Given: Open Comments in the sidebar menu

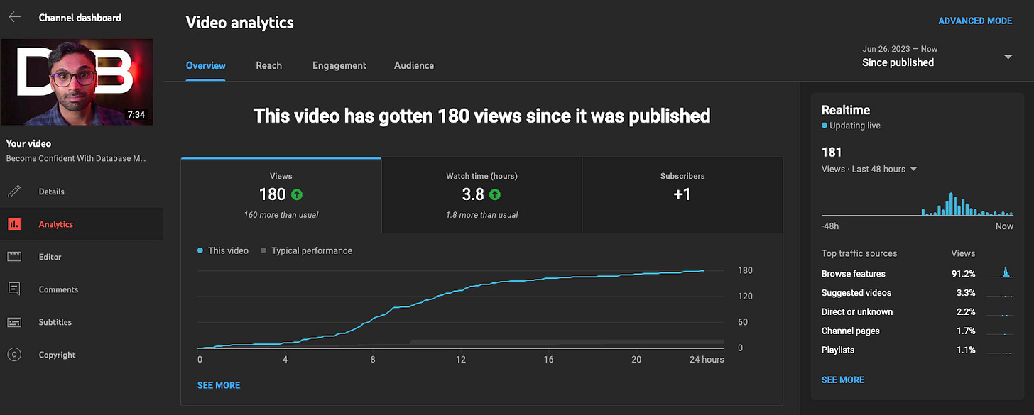Looking at the screenshot, I should pos(82,289).
